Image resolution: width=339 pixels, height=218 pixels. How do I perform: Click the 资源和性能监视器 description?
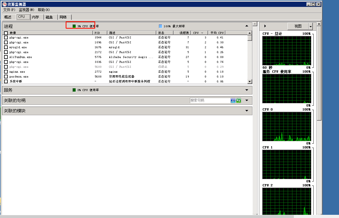[122, 77]
